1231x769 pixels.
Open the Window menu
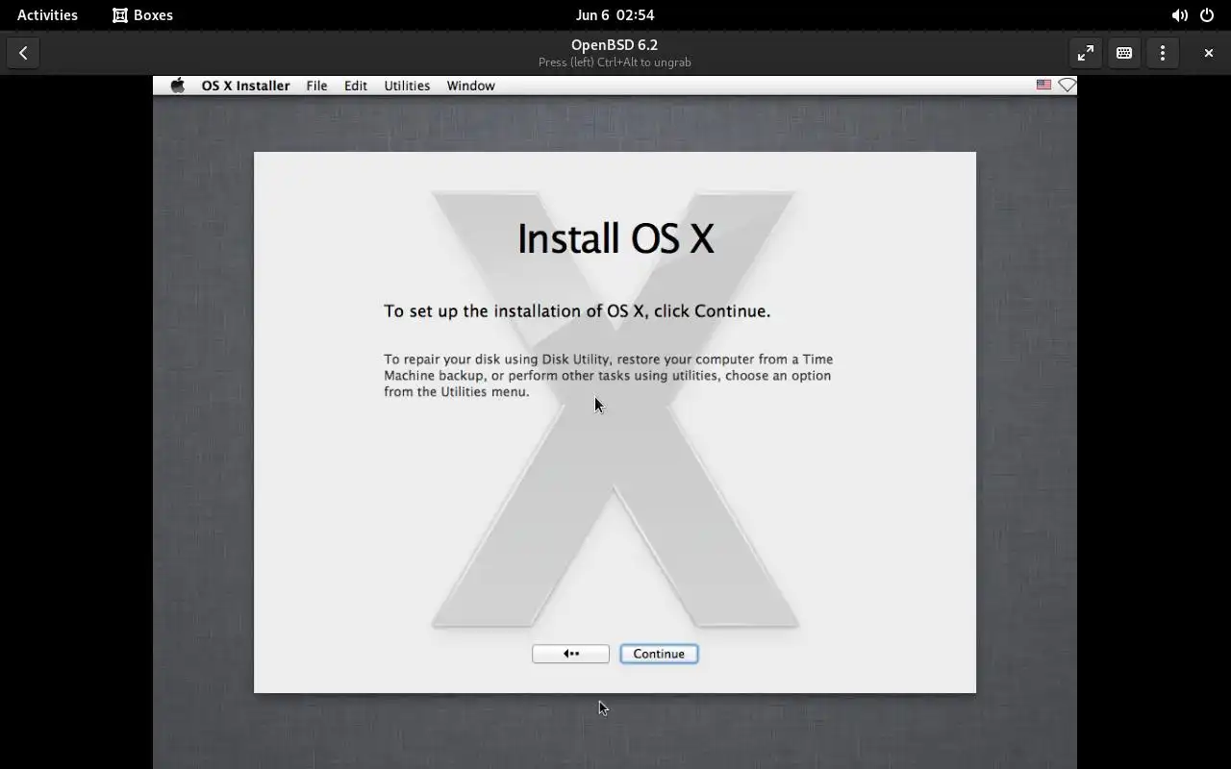point(470,86)
